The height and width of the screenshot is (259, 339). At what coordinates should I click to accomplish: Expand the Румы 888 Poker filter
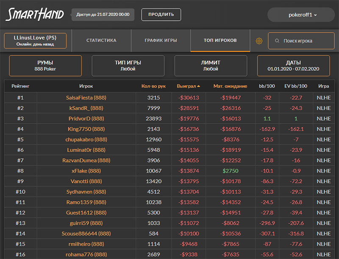46,66
